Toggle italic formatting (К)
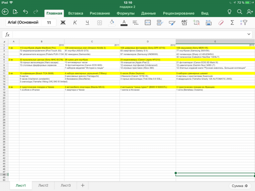The width and height of the screenshot is (255, 191). click(75, 23)
